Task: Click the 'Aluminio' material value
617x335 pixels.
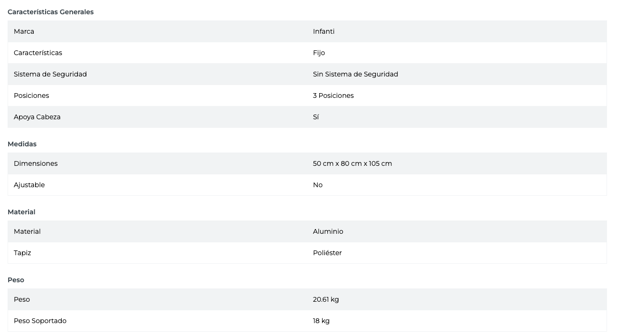Action: click(x=328, y=231)
